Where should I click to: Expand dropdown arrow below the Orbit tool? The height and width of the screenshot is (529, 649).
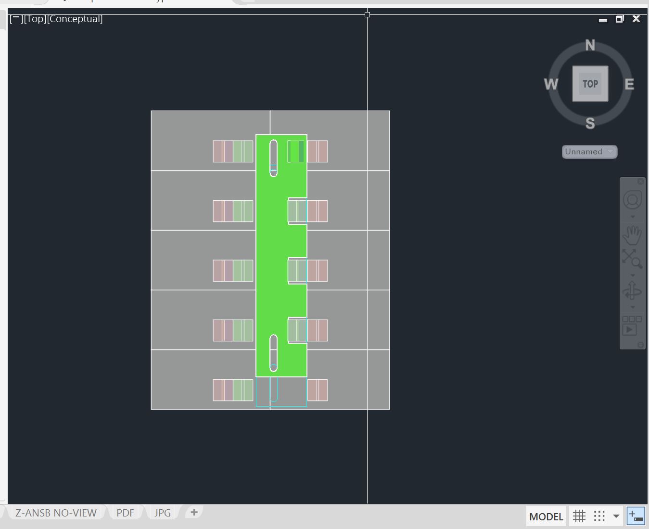pos(632,307)
